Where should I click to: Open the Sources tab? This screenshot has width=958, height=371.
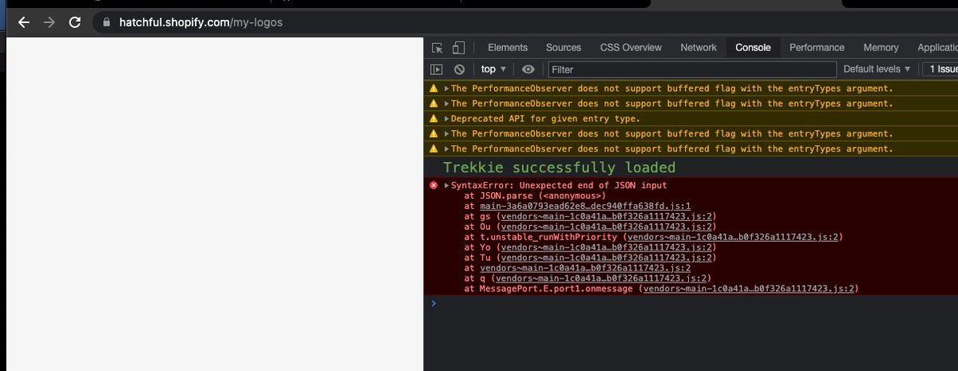coord(564,48)
